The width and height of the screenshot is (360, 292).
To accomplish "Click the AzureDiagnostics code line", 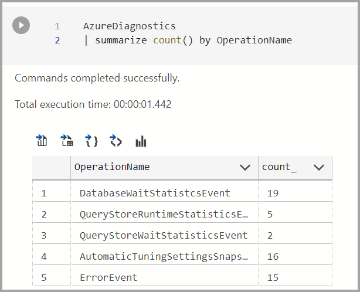I will 130,26.
